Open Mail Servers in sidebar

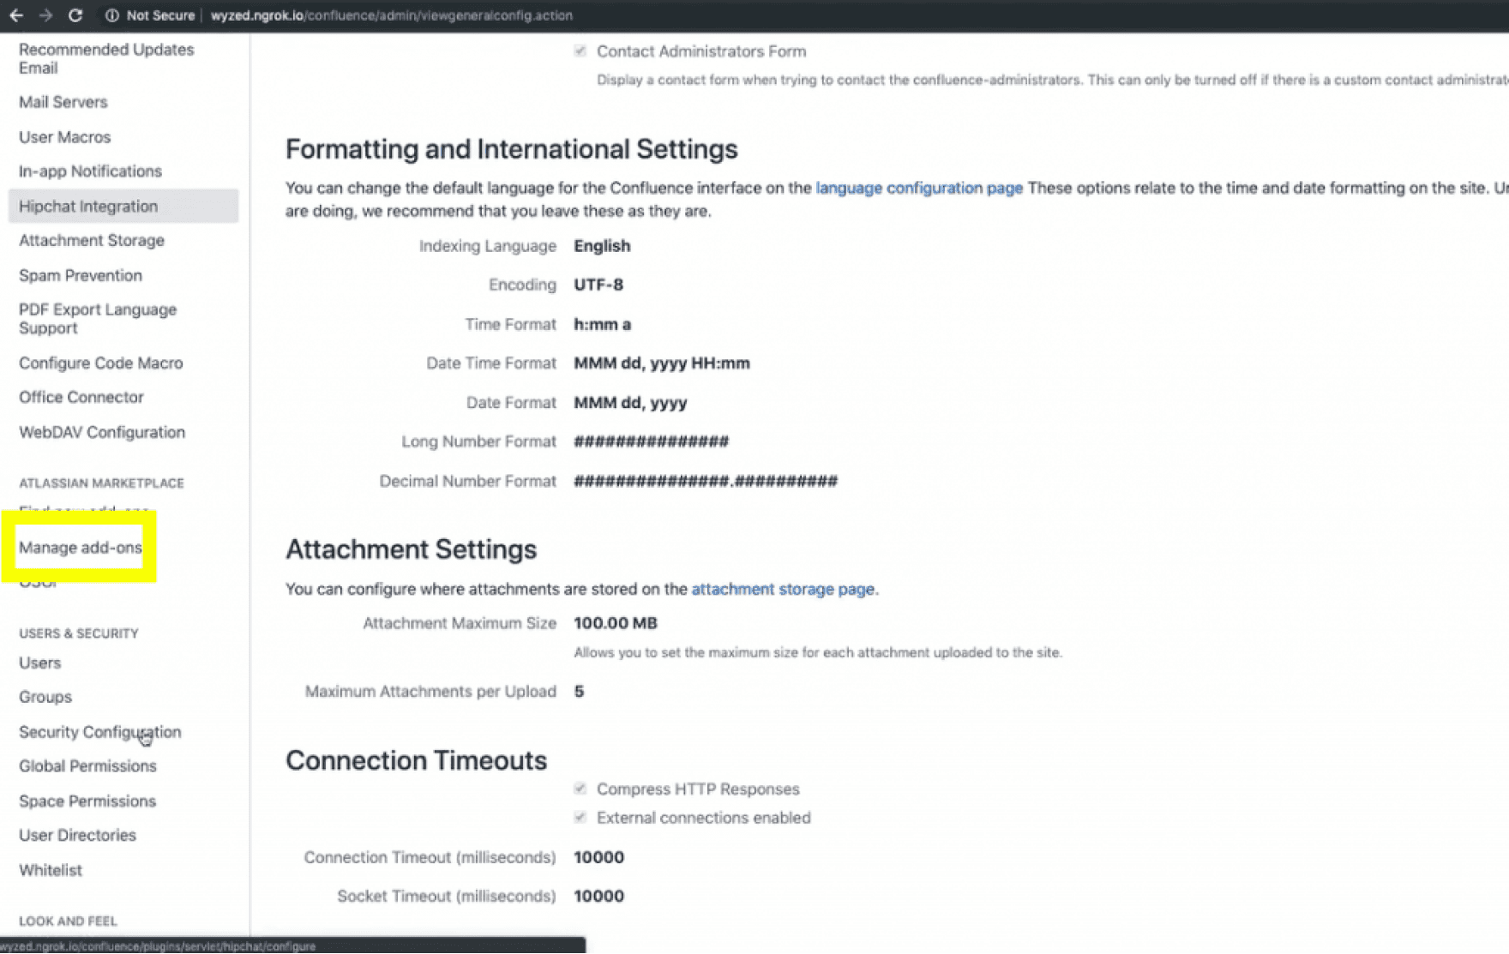pos(63,102)
